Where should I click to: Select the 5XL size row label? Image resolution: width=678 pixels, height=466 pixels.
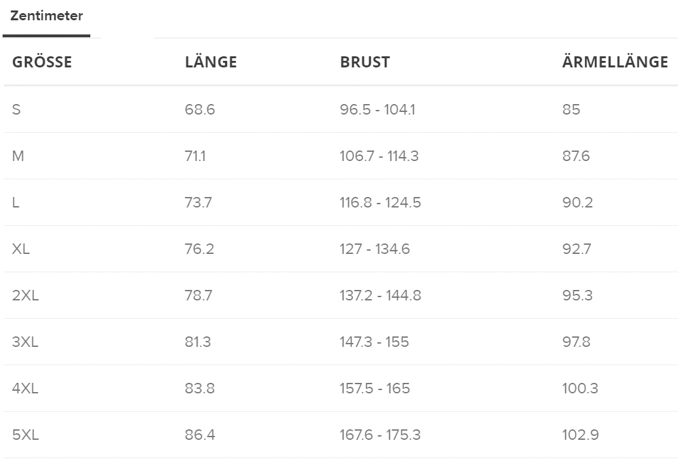point(26,435)
